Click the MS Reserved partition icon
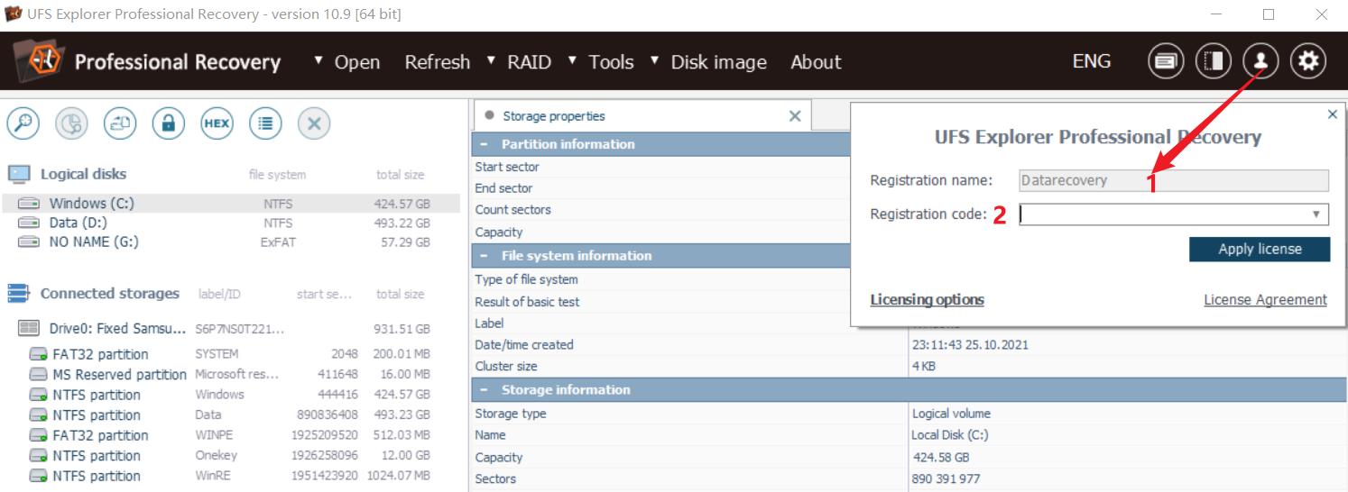The height and width of the screenshot is (492, 1348). click(38, 374)
